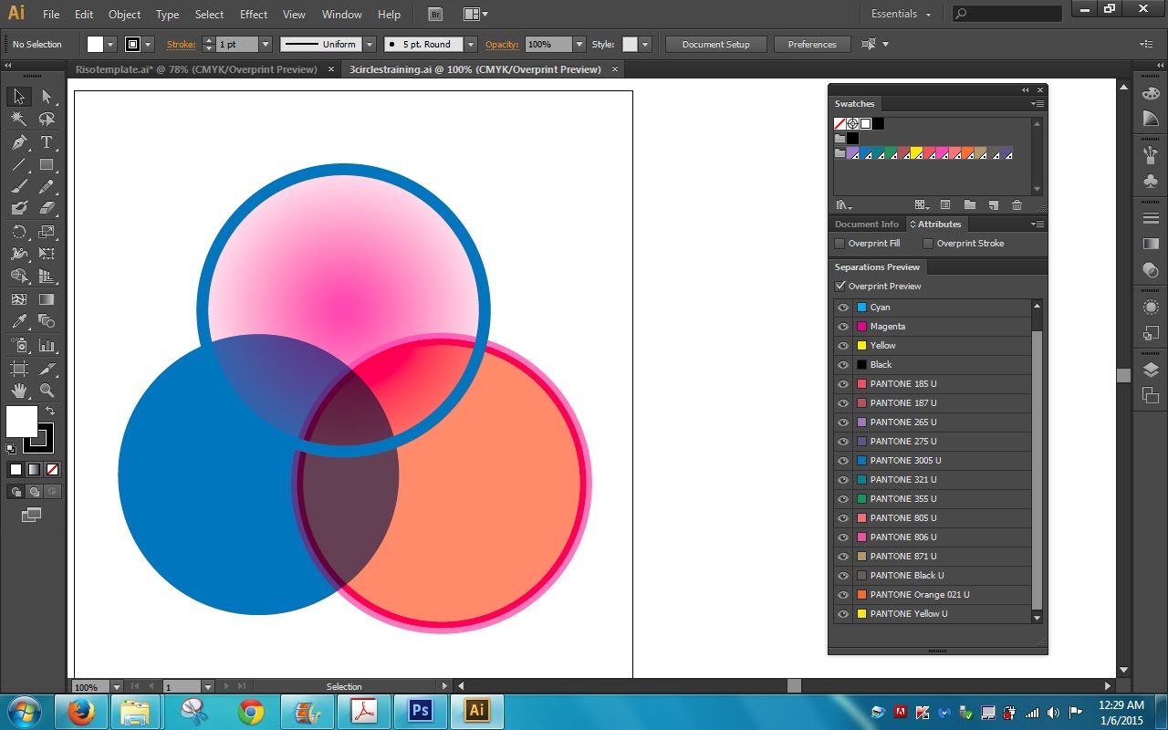Switch to the Risotemplate.ai document tab
The width and height of the screenshot is (1168, 730).
(196, 69)
